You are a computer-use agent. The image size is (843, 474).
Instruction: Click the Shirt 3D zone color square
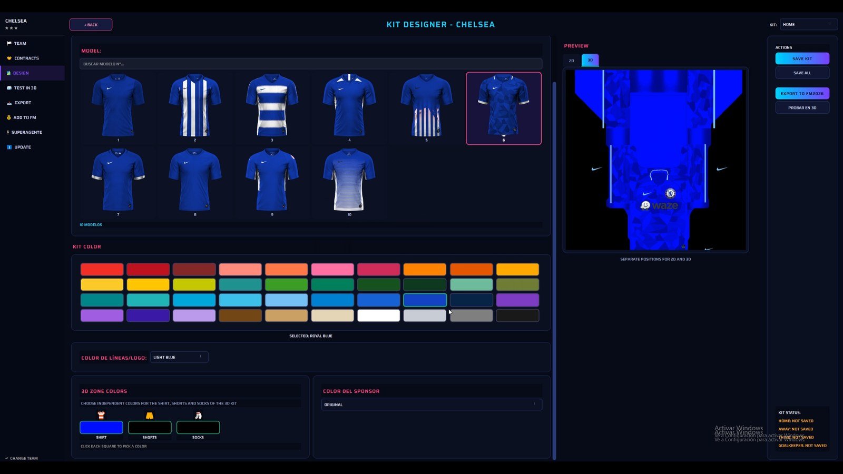coord(101,427)
